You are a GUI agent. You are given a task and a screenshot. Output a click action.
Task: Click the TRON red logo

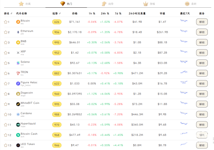coord(18,73)
